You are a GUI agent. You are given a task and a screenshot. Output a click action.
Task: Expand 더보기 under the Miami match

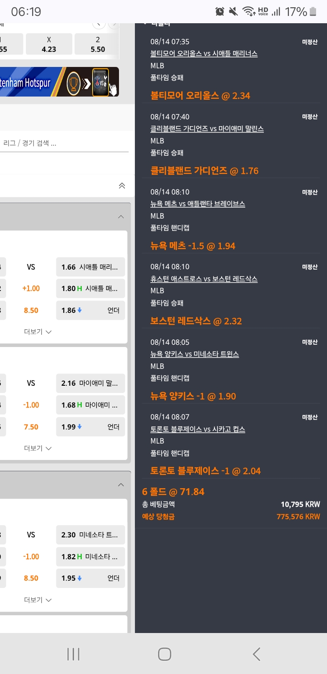click(x=38, y=448)
